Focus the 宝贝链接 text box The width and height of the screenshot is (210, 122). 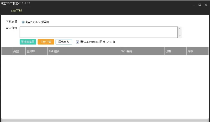tap(99, 32)
